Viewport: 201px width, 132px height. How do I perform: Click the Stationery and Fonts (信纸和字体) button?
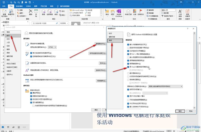pos(101,70)
